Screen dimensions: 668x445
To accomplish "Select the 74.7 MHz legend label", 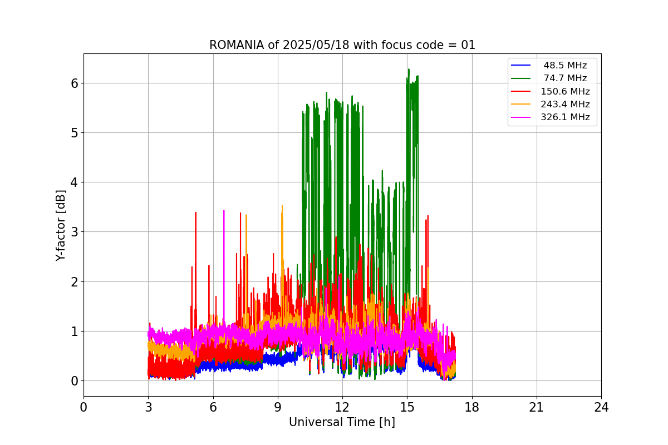I will pos(565,78).
